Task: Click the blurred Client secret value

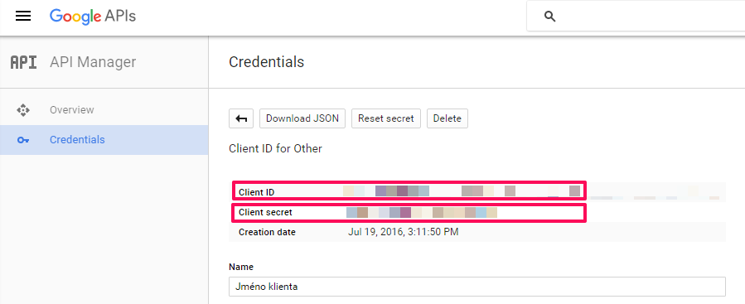Action: click(x=422, y=212)
